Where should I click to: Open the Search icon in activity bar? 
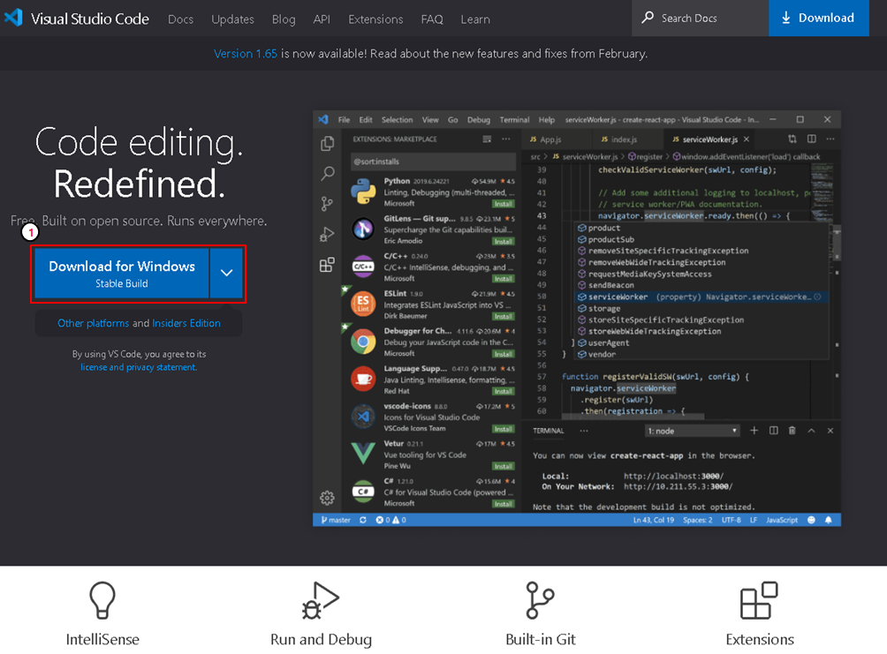(328, 174)
